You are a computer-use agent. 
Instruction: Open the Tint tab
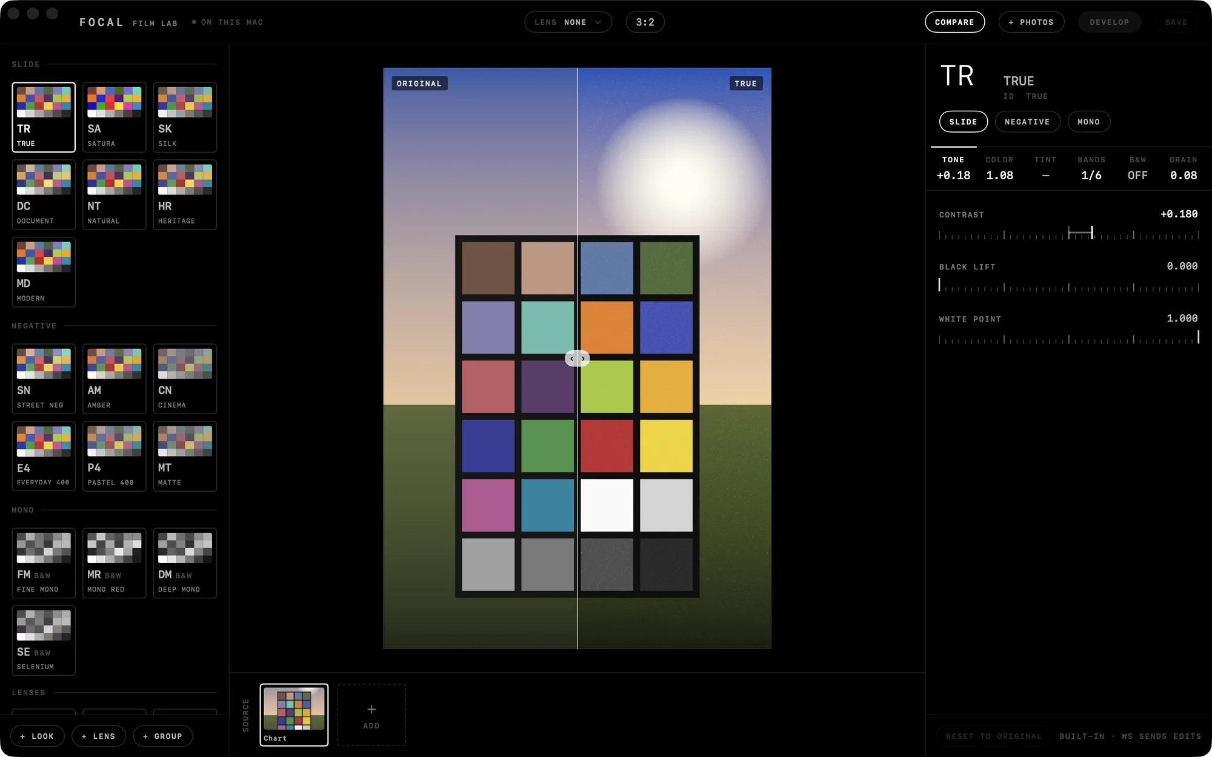1045,168
